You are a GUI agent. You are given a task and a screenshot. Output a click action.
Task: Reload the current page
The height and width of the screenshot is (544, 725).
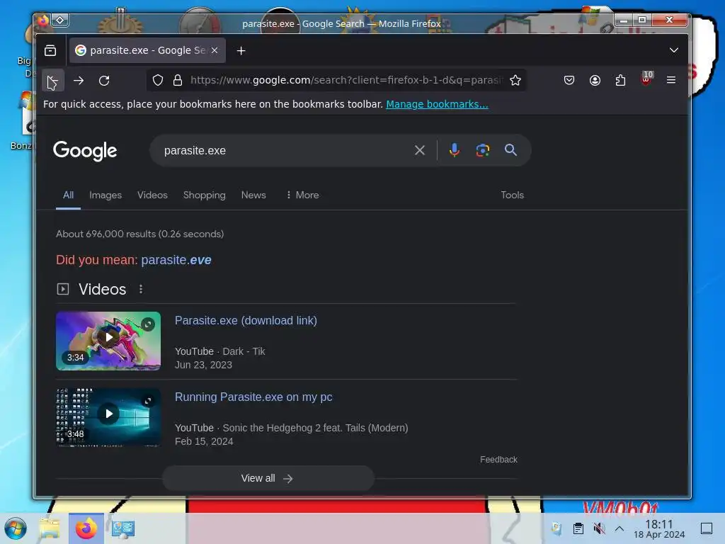click(105, 81)
